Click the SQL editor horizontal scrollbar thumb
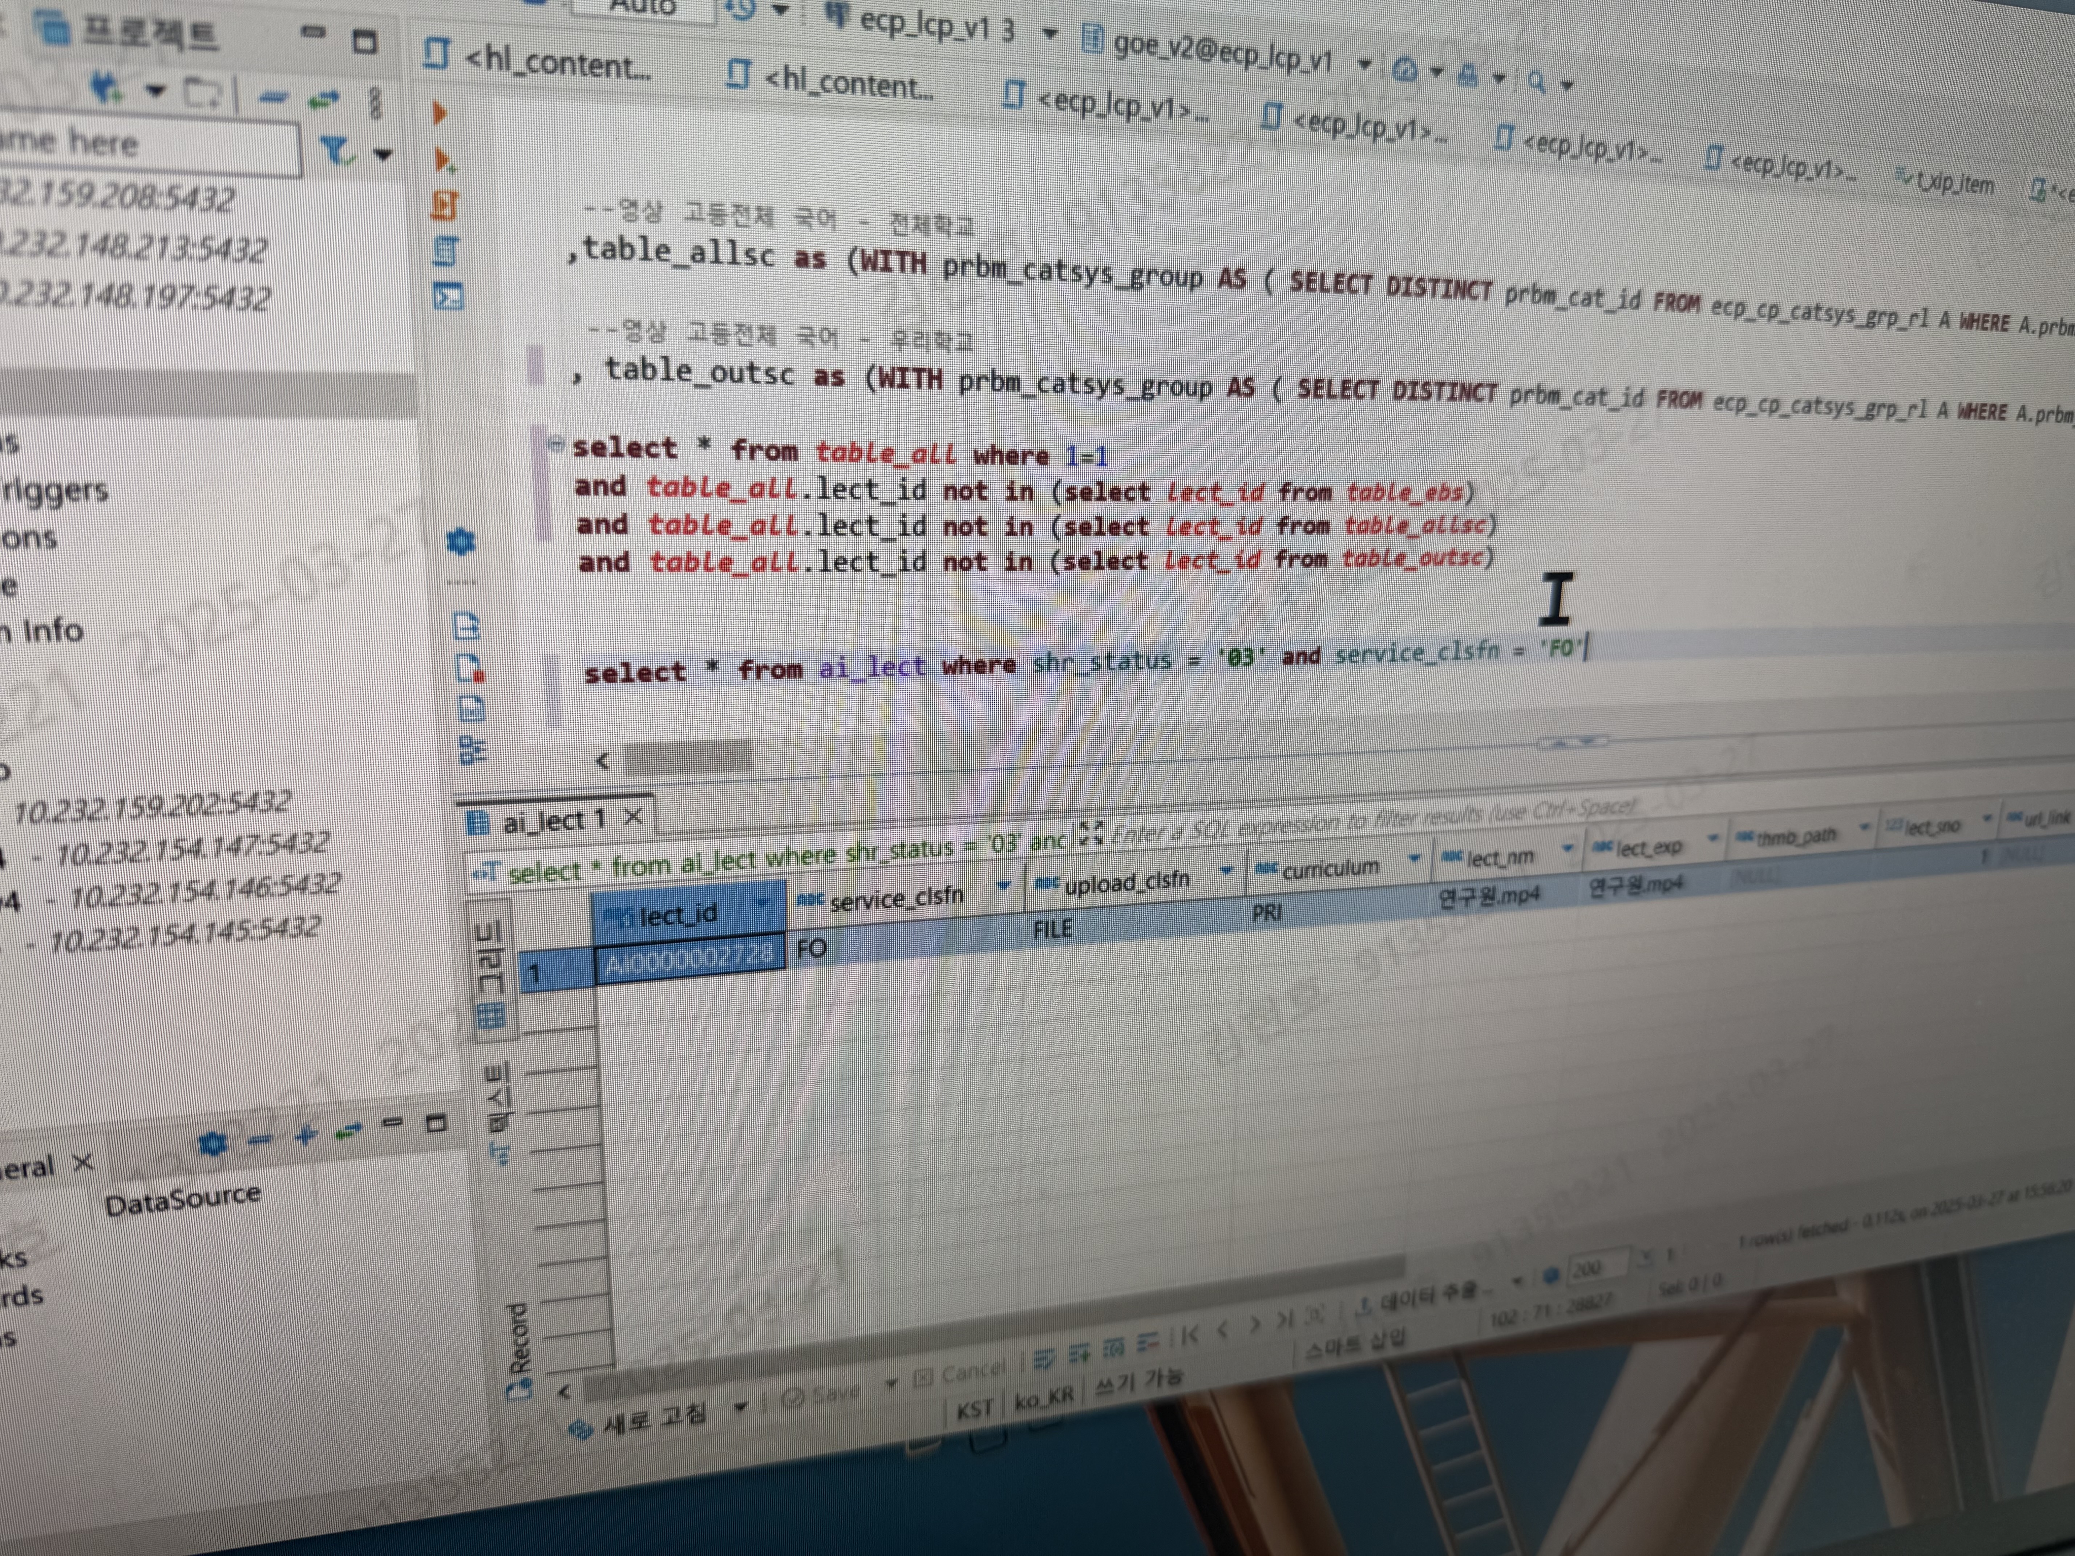The image size is (2075, 1556). pos(688,758)
